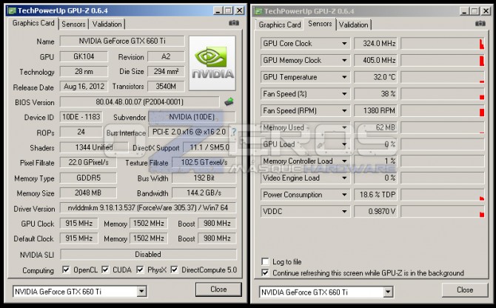Click the 1380 RPM fan speed reading
This screenshot has width=496, height=308.
[375, 110]
